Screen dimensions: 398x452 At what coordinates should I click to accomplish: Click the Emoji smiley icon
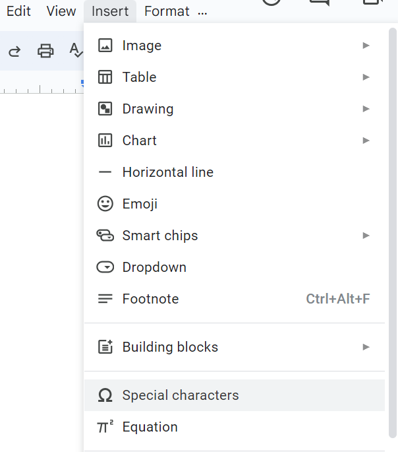(x=105, y=204)
